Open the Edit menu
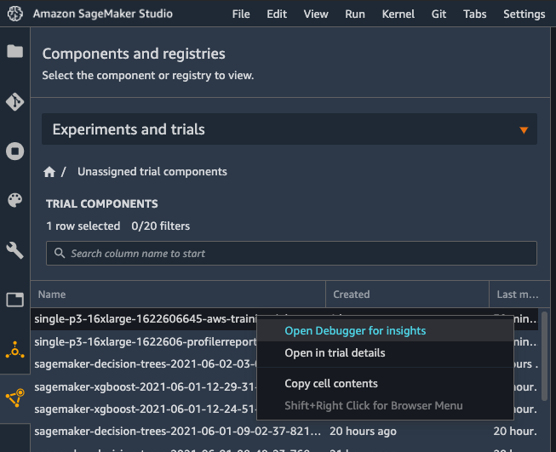Image resolution: width=556 pixels, height=452 pixels. pyautogui.click(x=277, y=14)
